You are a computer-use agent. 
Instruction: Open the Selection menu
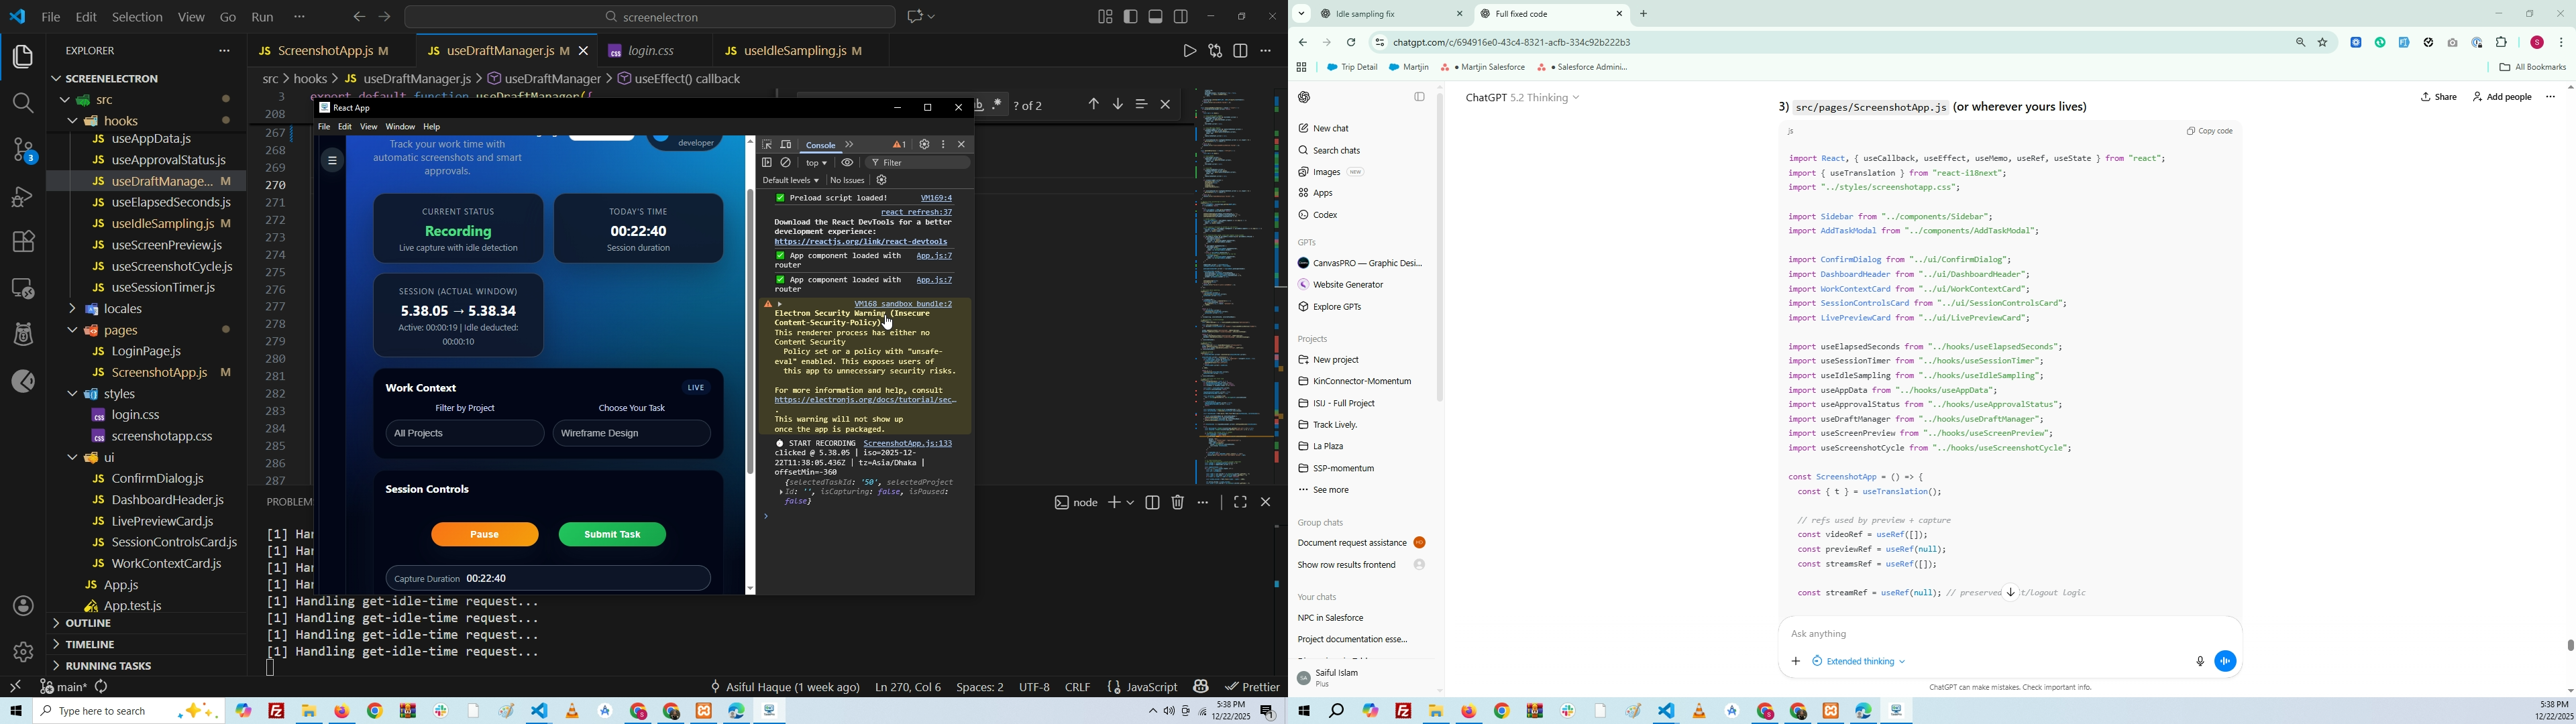click(x=137, y=17)
